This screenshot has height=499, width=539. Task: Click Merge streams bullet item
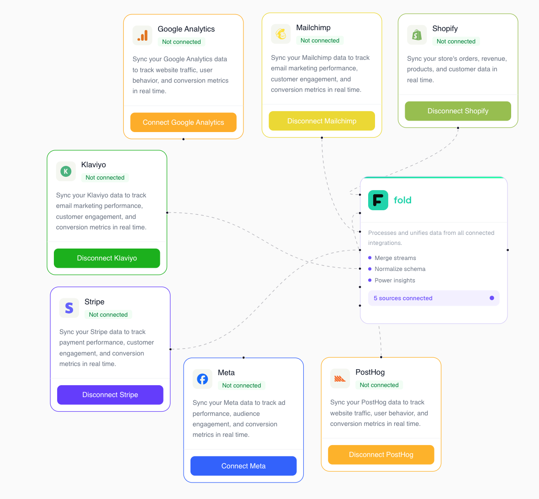392,258
